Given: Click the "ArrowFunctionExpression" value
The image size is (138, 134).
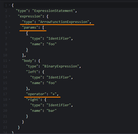Looking at the screenshot, I should (64, 22).
